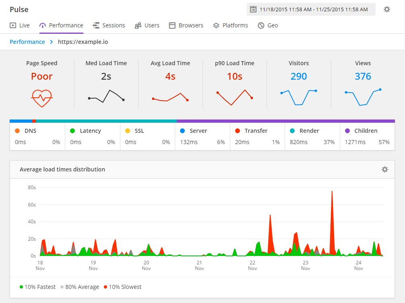Click the breadcrumb chevron after Performance
The image size is (405, 303).
(x=51, y=41)
